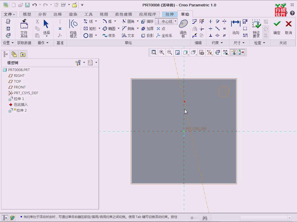Click the Centerline (中心线) button

pos(164,21)
